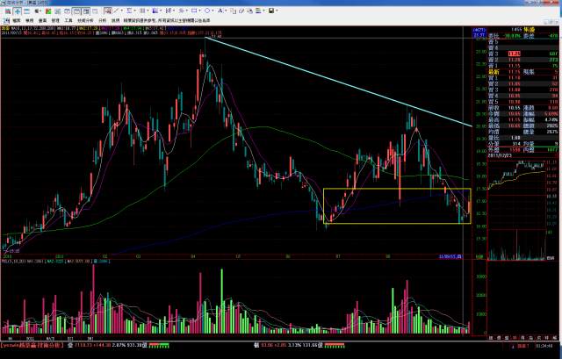Image resolution: width=562 pixels, height=359 pixels.
Task: Click inner volume value 1077
Action: coord(552,150)
